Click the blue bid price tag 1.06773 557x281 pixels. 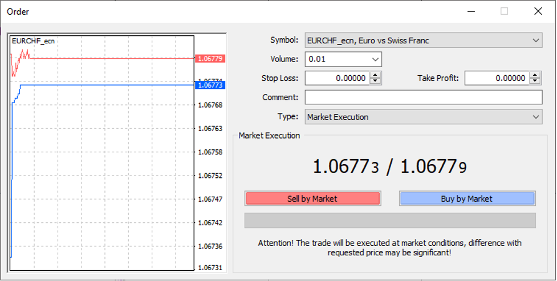pyautogui.click(x=209, y=85)
